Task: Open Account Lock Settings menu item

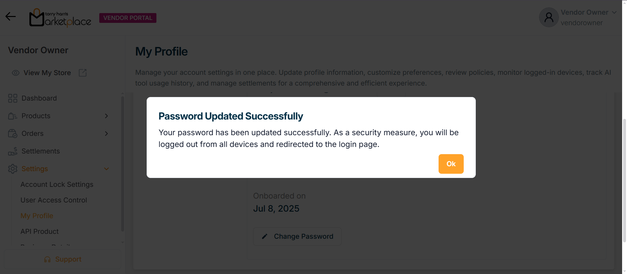Action: pyautogui.click(x=57, y=185)
